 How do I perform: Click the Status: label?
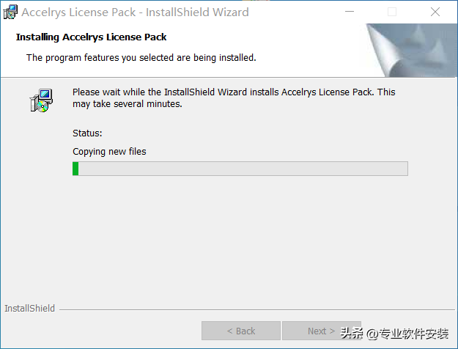[x=87, y=133]
